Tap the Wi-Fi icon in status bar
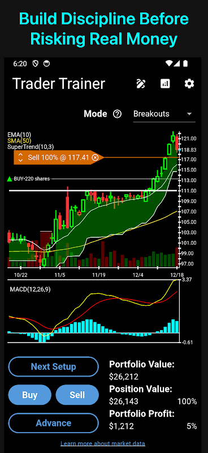Image resolution: width=208 pixels, height=453 pixels. pyautogui.click(x=169, y=63)
